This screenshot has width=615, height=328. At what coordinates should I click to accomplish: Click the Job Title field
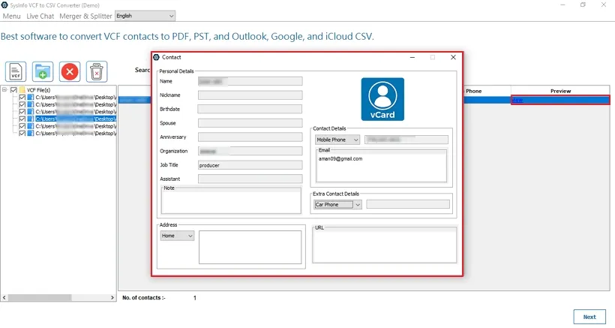(x=250, y=164)
